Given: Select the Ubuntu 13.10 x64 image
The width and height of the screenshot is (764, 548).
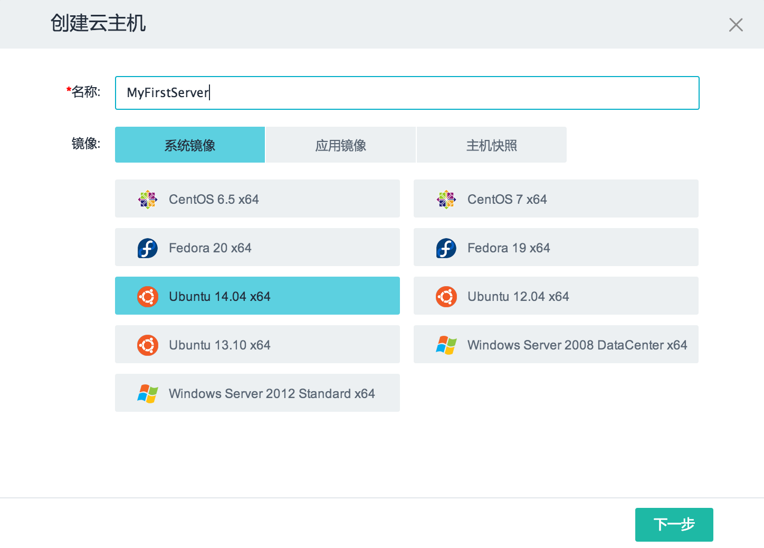Looking at the screenshot, I should tap(257, 344).
